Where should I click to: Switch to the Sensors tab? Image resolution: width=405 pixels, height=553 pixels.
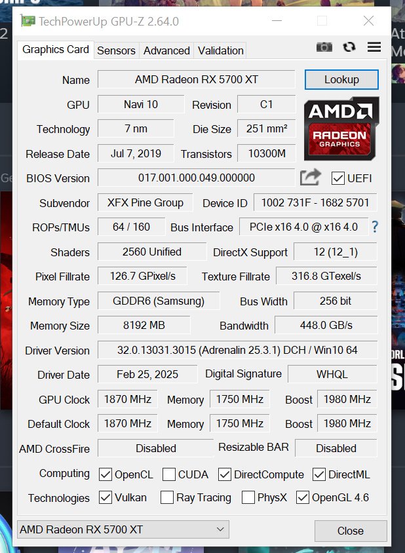117,51
